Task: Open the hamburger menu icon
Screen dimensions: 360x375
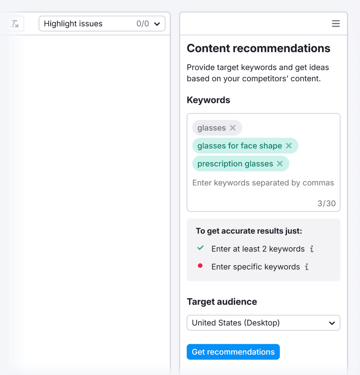Action: [x=336, y=24]
